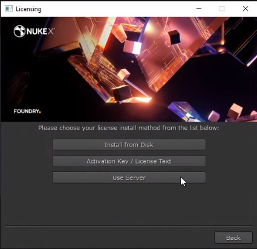The height and width of the screenshot is (249, 257).
Task: Click the NukeX circular logo icon
Action: [x=19, y=32]
